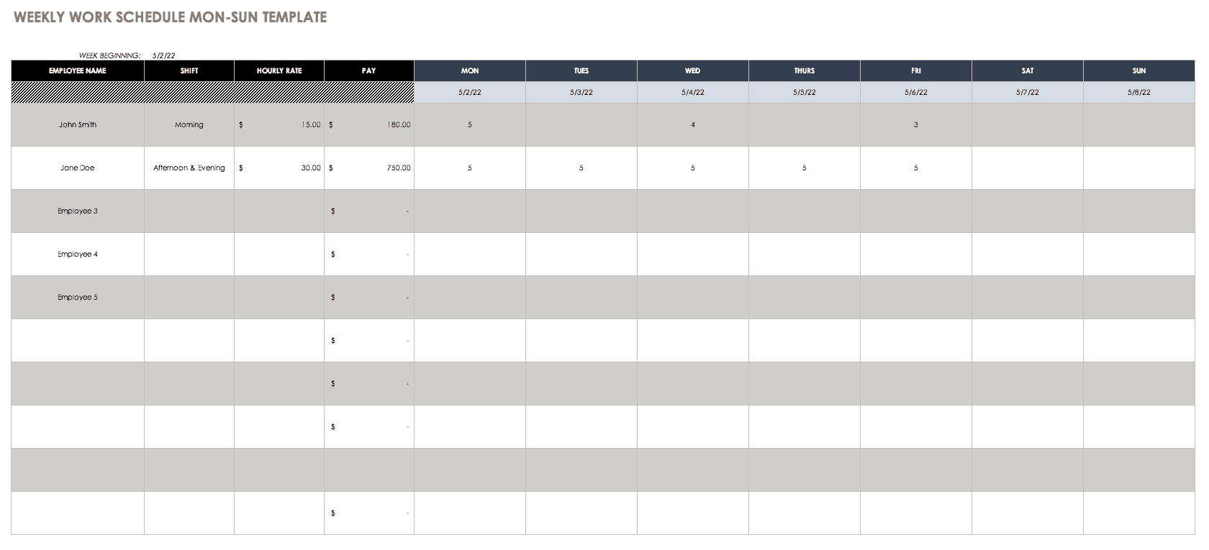Click the Shift column header
Viewport: 1209px width, 550px height.
(189, 70)
